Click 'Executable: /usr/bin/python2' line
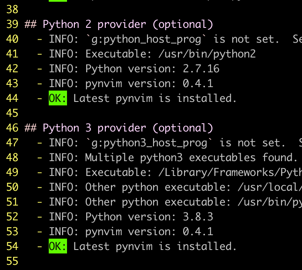Viewport: 302px width, 270px height. (146, 54)
